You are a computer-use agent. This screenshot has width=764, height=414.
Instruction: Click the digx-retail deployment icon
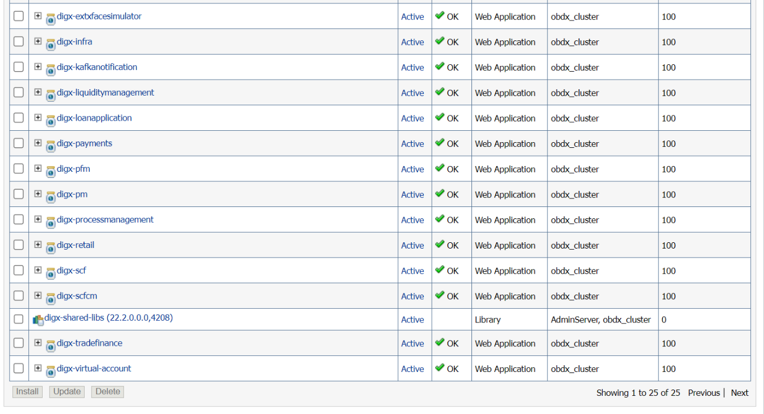51,247
